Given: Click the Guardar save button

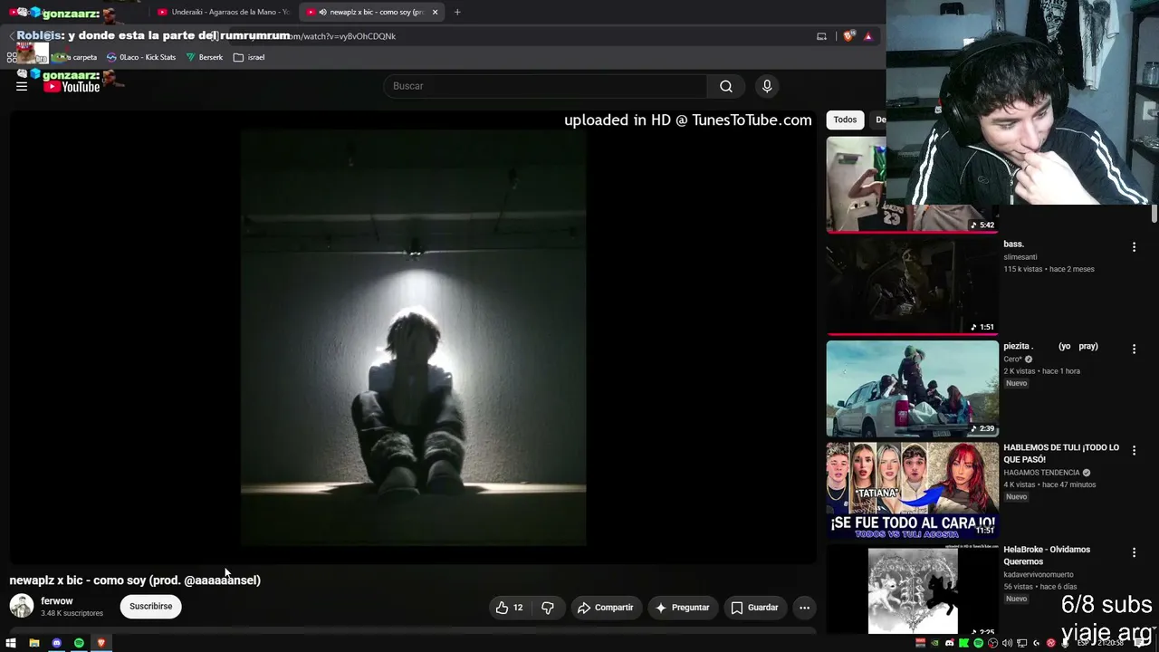Looking at the screenshot, I should click(x=754, y=608).
